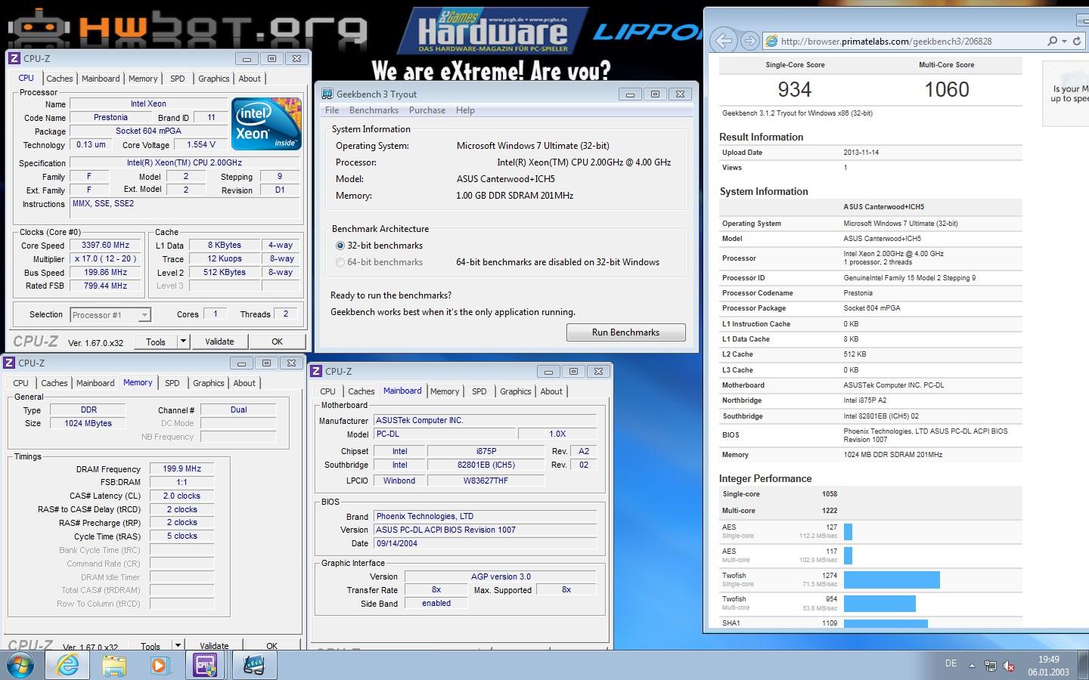The image size is (1089, 680).
Task: Click the browser Back arrow button
Action: 723,41
